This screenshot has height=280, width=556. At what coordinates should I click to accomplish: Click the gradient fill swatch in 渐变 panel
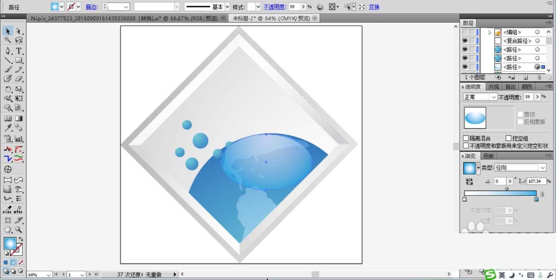pyautogui.click(x=469, y=168)
